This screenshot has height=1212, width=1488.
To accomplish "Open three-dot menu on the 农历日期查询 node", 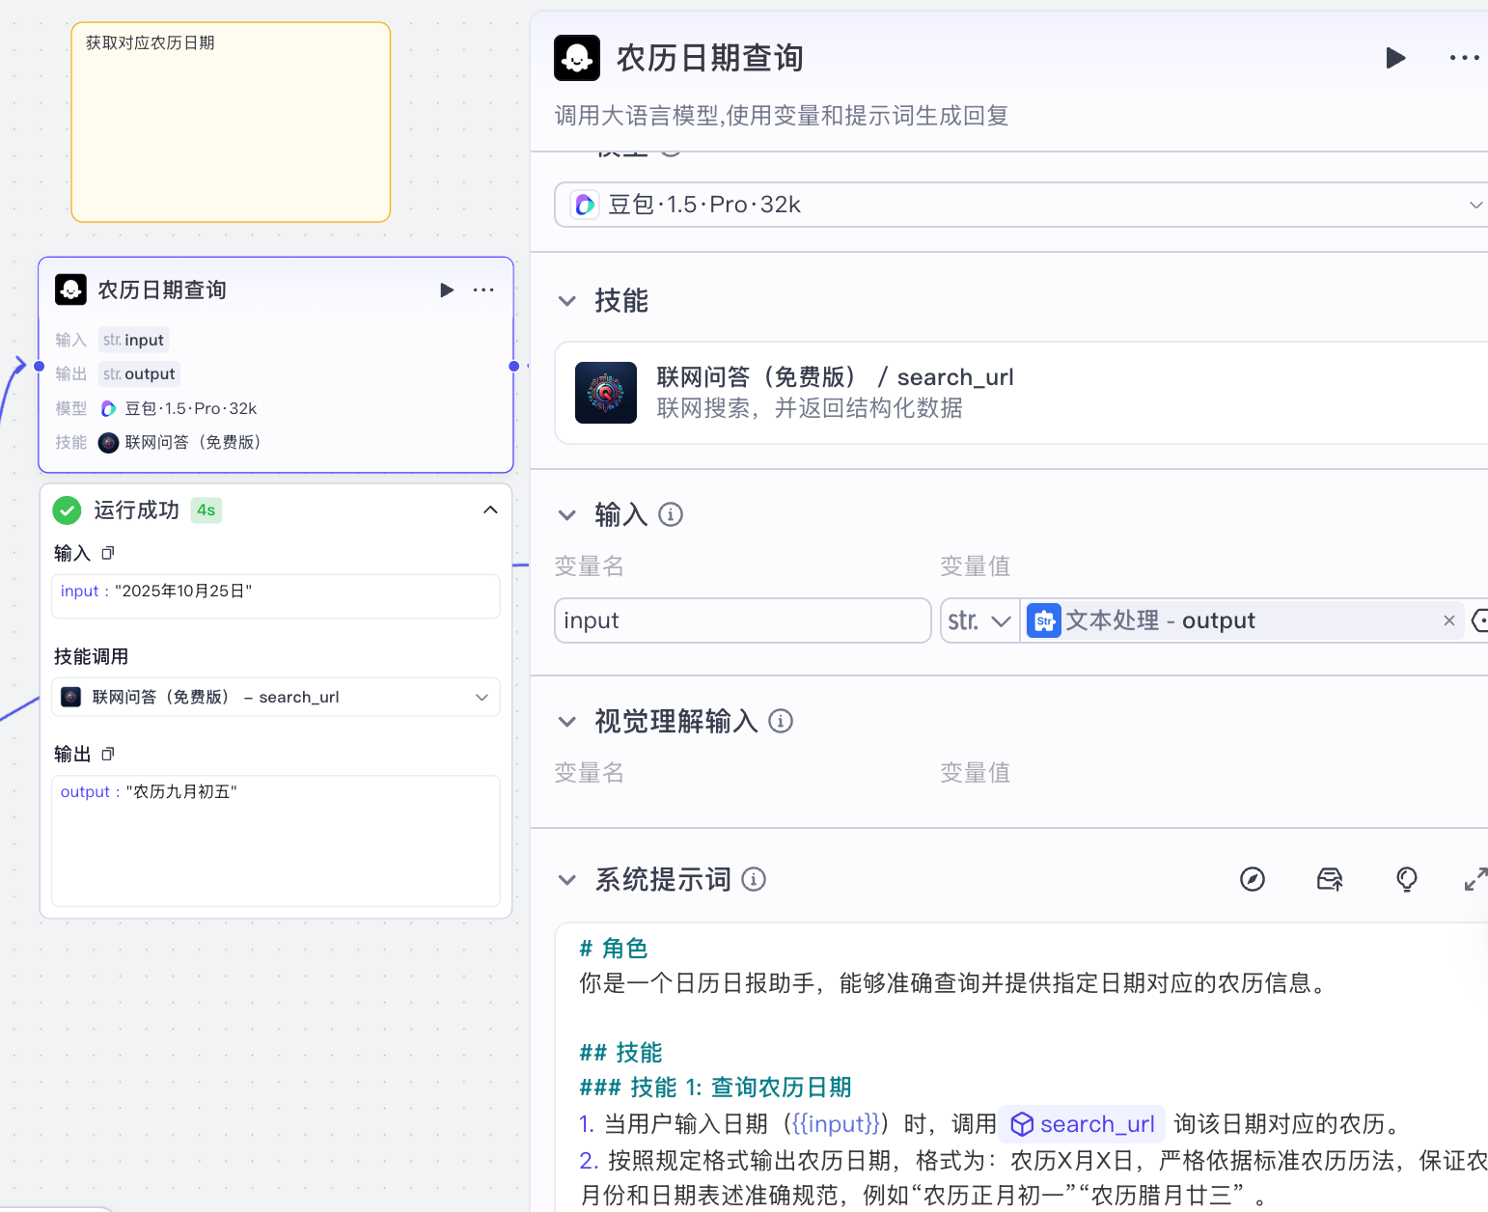I will [483, 290].
